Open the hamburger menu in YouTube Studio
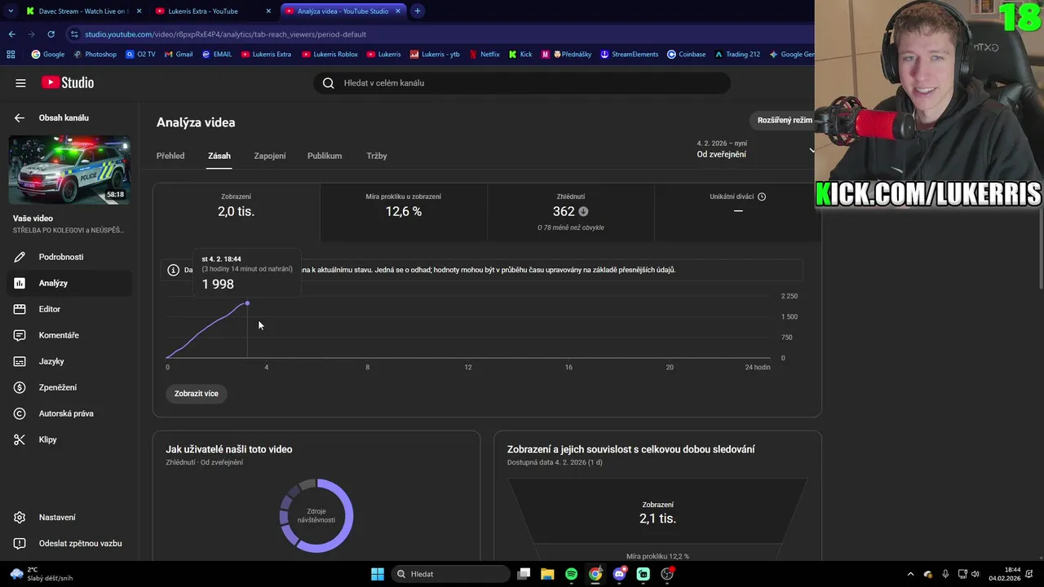 [20, 82]
